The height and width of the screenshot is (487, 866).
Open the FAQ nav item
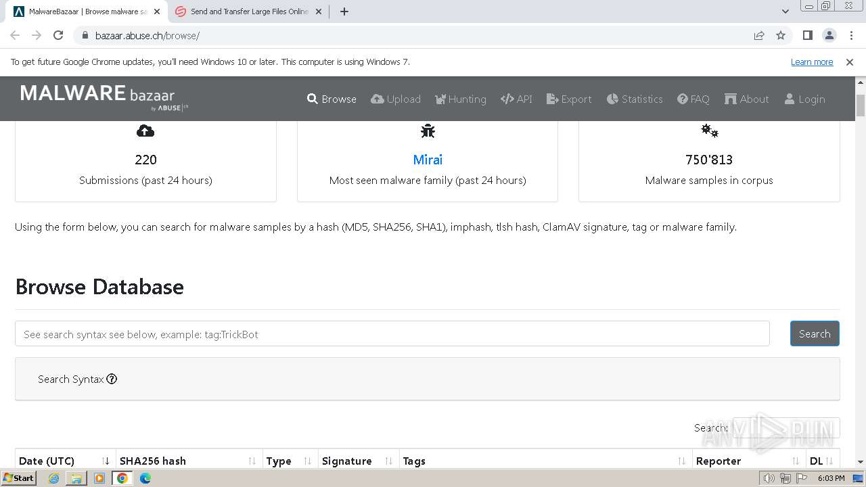point(693,99)
